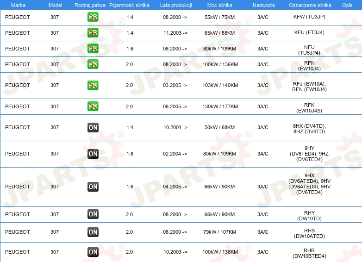Click the 65kW / 88KM power cell

219,33
